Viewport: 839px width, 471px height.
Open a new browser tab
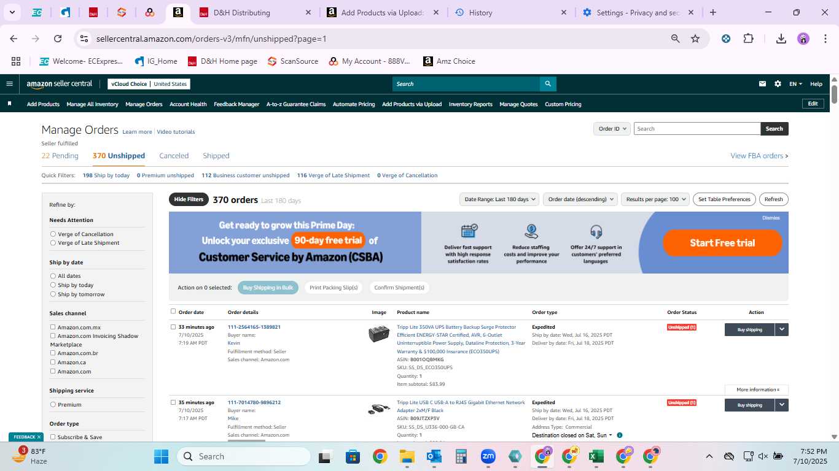(712, 12)
